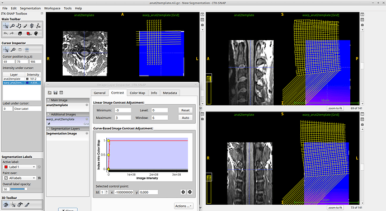This screenshot has height=211, width=386.
Task: Open the Active label dropdown
Action: [20, 167]
